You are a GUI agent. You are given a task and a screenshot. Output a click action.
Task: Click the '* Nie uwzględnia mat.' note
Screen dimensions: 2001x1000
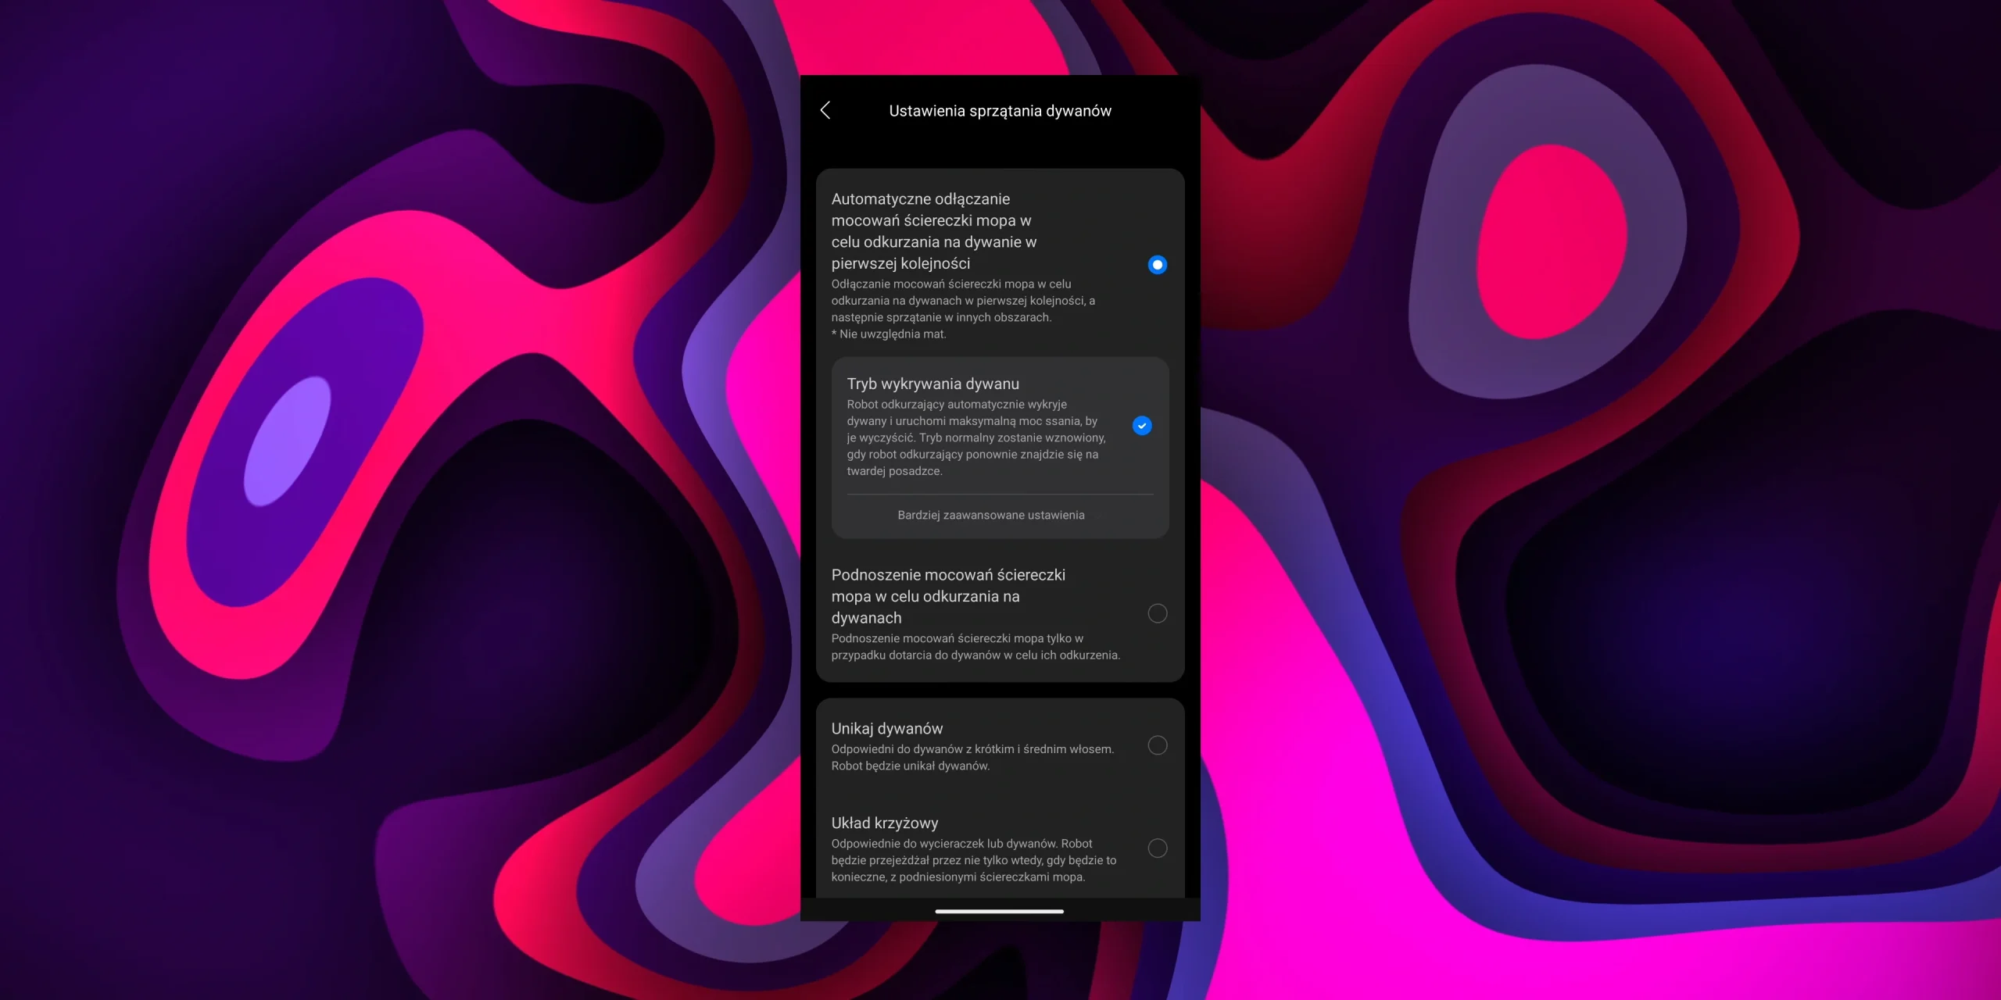888,334
